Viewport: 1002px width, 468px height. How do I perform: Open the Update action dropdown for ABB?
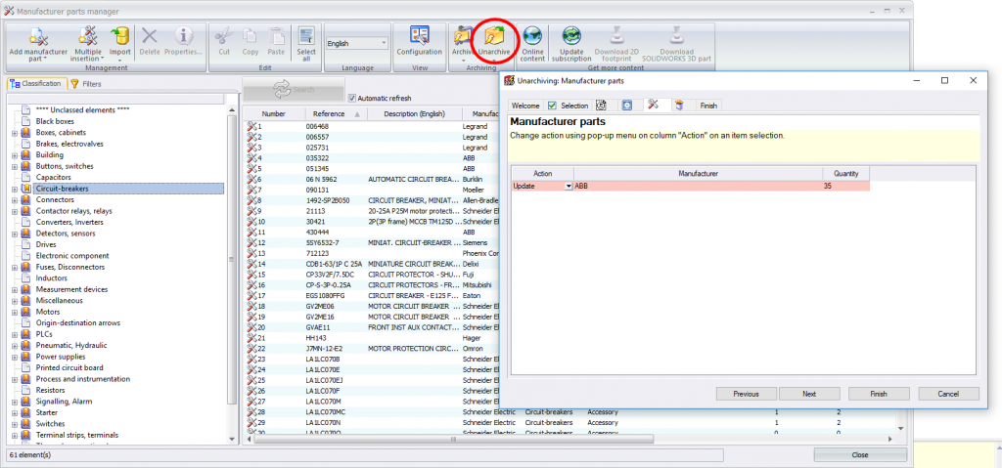tap(569, 186)
